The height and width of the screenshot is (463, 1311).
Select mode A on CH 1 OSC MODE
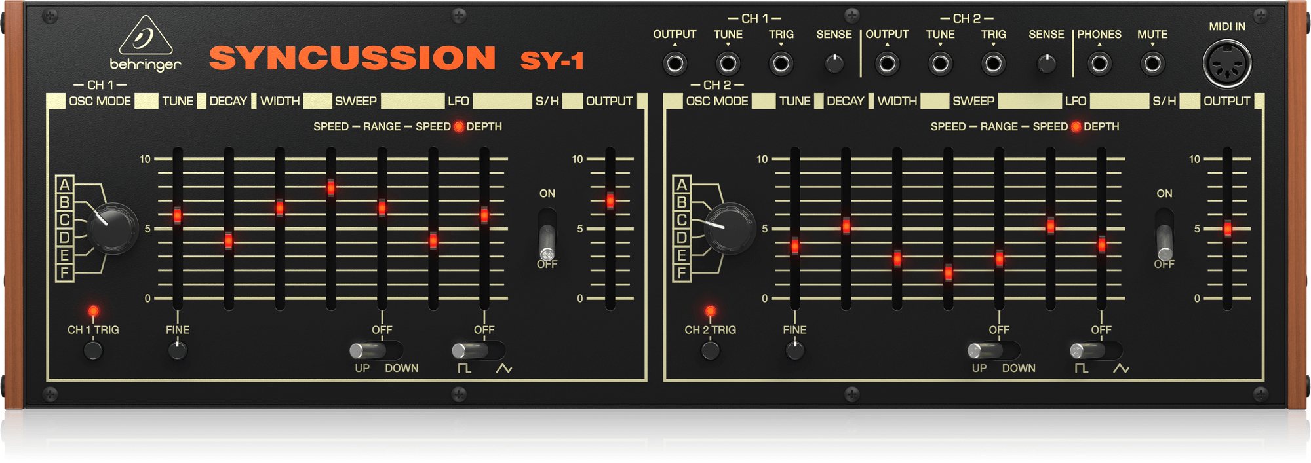[x=65, y=185]
